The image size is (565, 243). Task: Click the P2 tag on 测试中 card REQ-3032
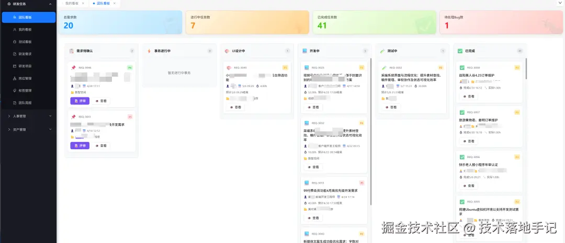[x=440, y=67]
